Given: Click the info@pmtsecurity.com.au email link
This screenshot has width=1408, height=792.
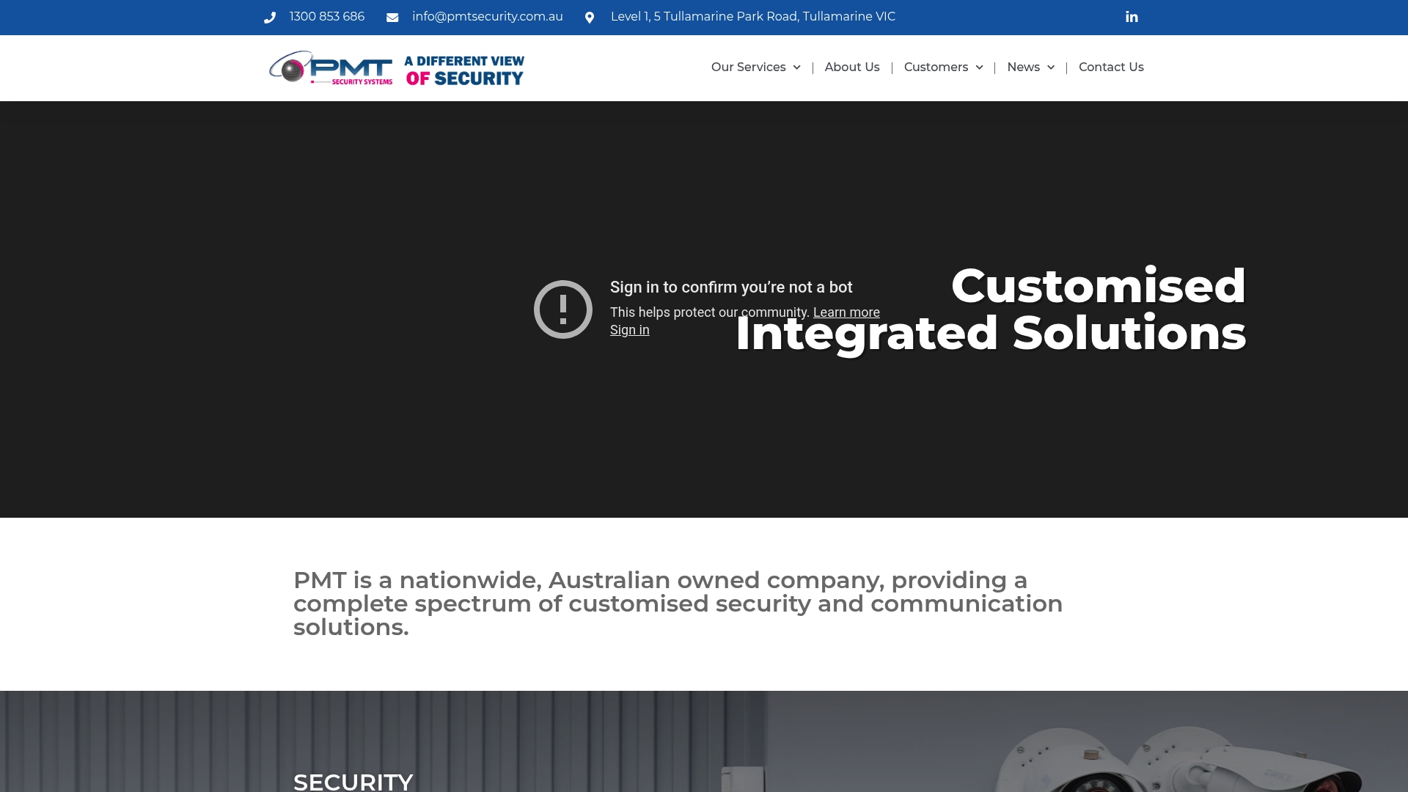Looking at the screenshot, I should 487,17.
